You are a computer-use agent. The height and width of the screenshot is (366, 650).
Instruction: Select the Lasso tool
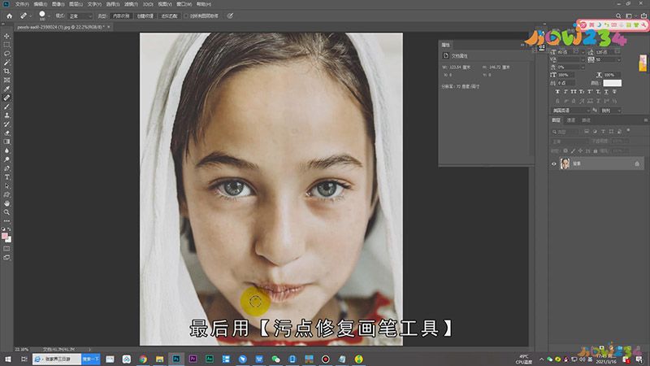(x=6, y=54)
